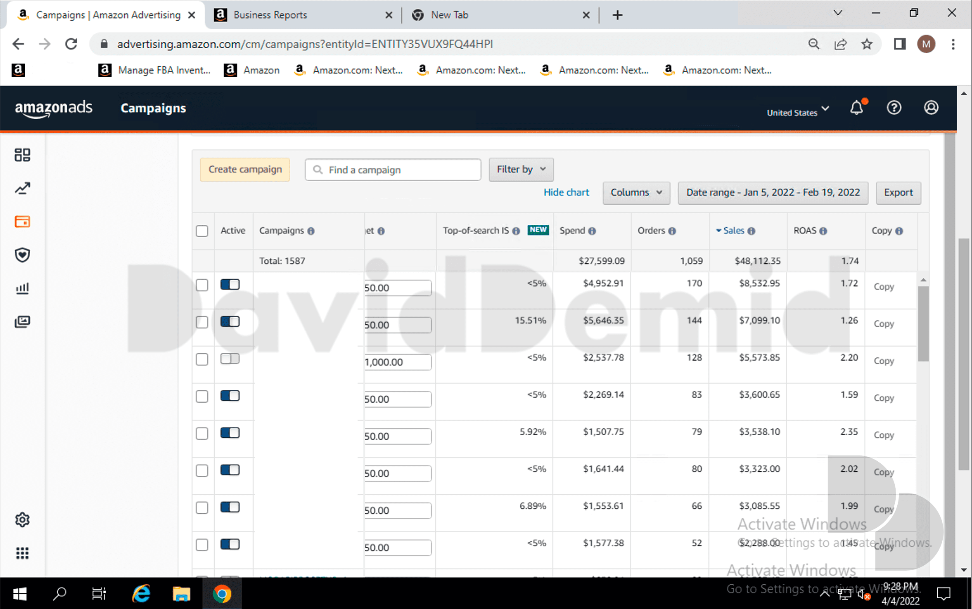Open the bar chart reports sidebar icon
This screenshot has height=609, width=972.
point(22,288)
